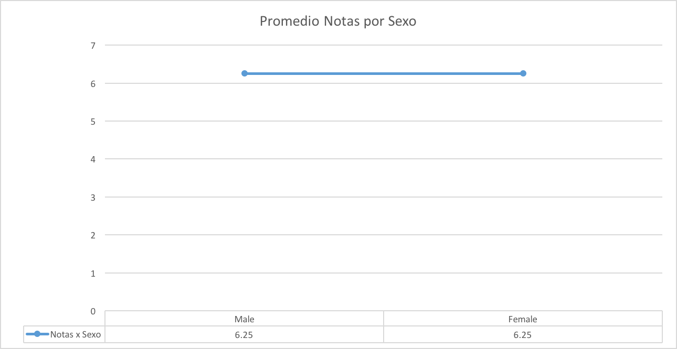Viewport: 677px width, 349px height.
Task: Click the axis label 3
Action: 93,197
